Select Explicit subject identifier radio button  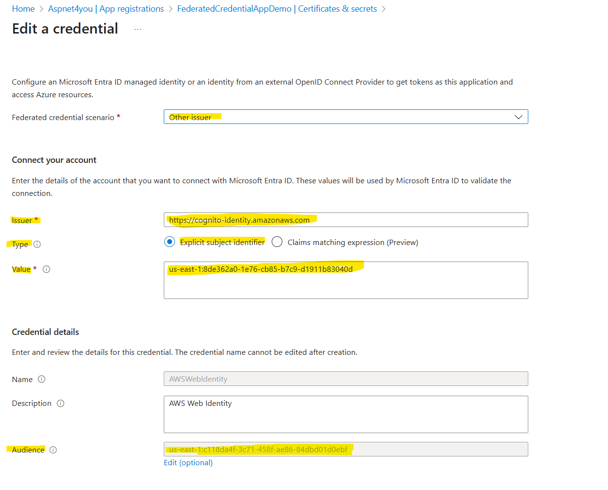tap(170, 242)
